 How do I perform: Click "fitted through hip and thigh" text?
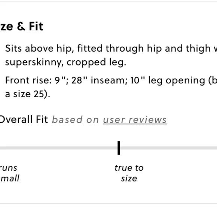click(144, 49)
